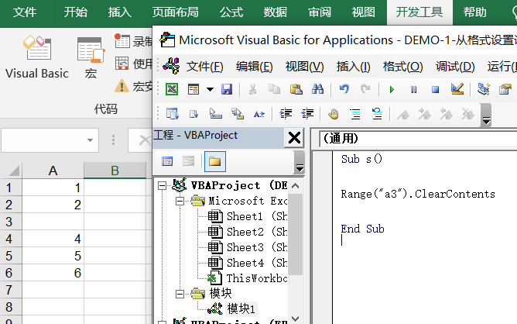Save the project with floppy disk icon
Viewport: 517px width, 324px height.
pos(227,89)
